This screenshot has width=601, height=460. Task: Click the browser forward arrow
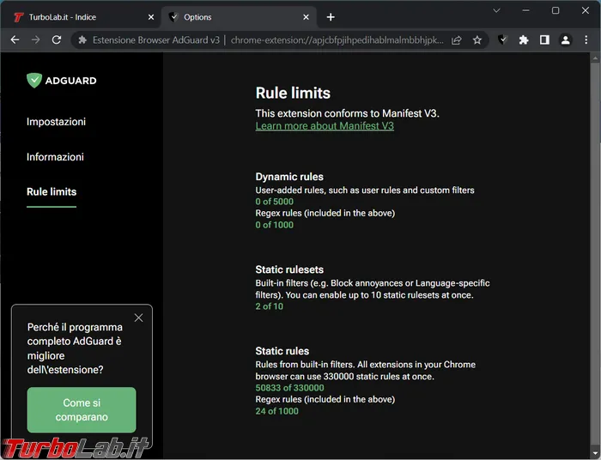36,39
